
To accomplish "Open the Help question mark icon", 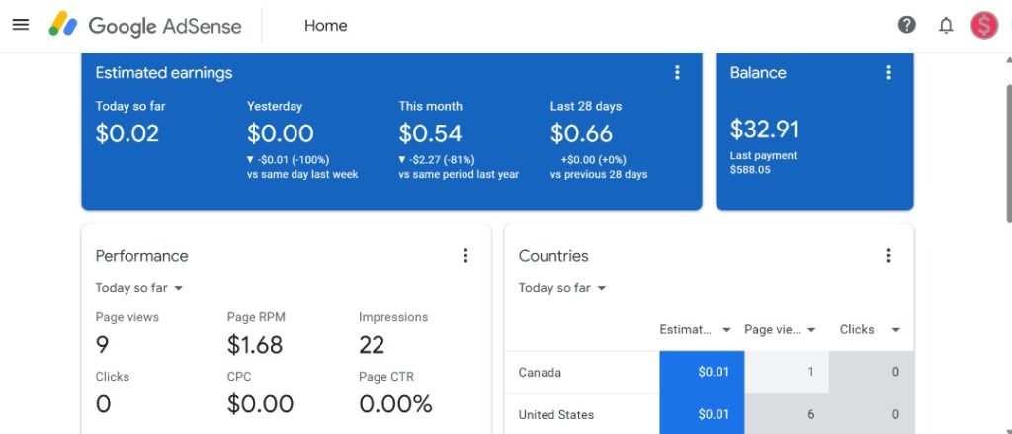I will point(906,25).
